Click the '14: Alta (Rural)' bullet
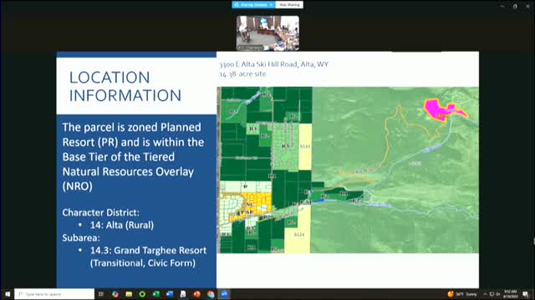Viewport: 535px width, 300px height. (122, 225)
